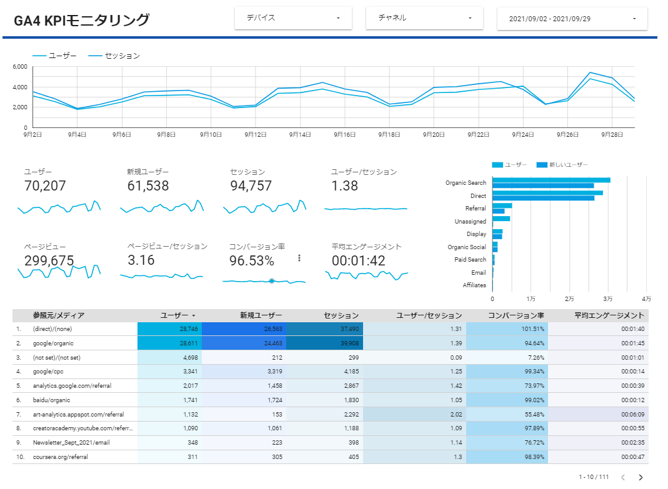Viewport: 668px width, 489px height.
Task: Go to next table page arrow
Action: tap(640, 477)
